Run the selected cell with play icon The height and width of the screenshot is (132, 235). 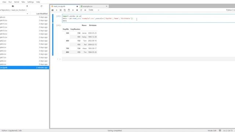pyautogui.click(x=73, y=10)
